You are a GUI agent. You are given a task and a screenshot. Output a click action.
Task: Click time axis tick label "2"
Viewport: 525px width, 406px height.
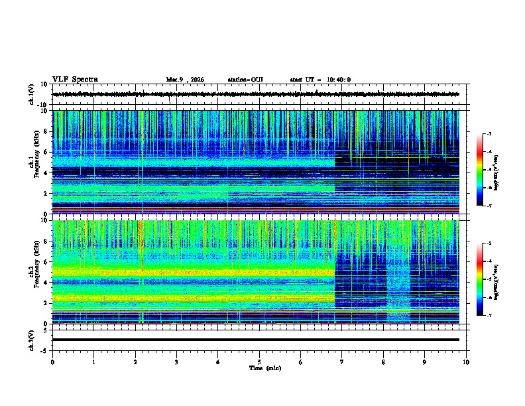pos(135,362)
